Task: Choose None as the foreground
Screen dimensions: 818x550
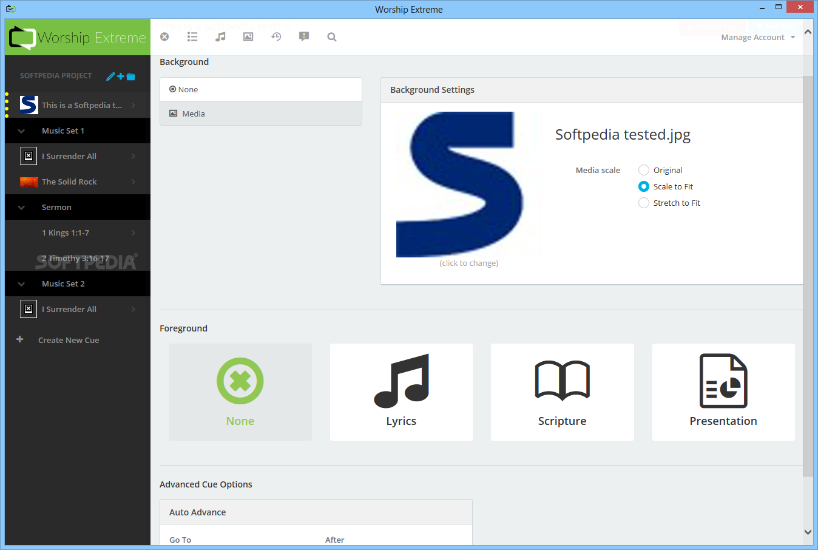Action: 240,392
